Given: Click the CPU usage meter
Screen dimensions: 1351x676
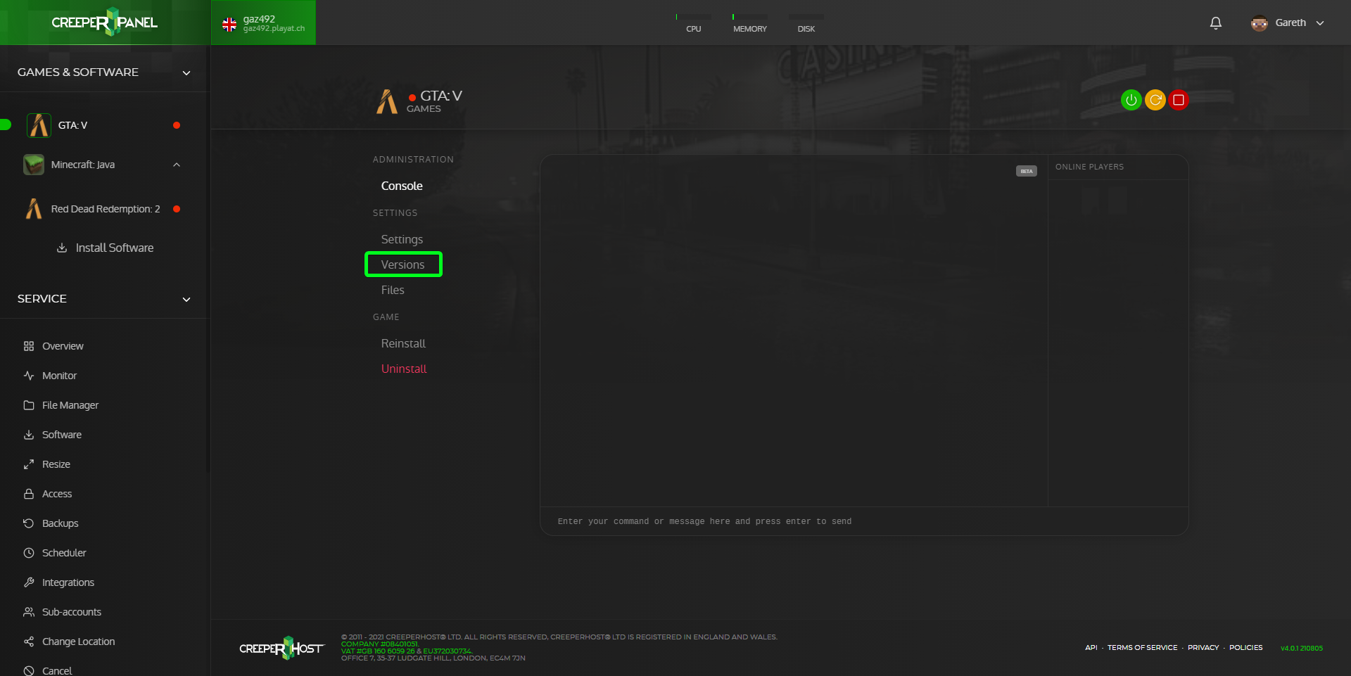Looking at the screenshot, I should pos(693,23).
